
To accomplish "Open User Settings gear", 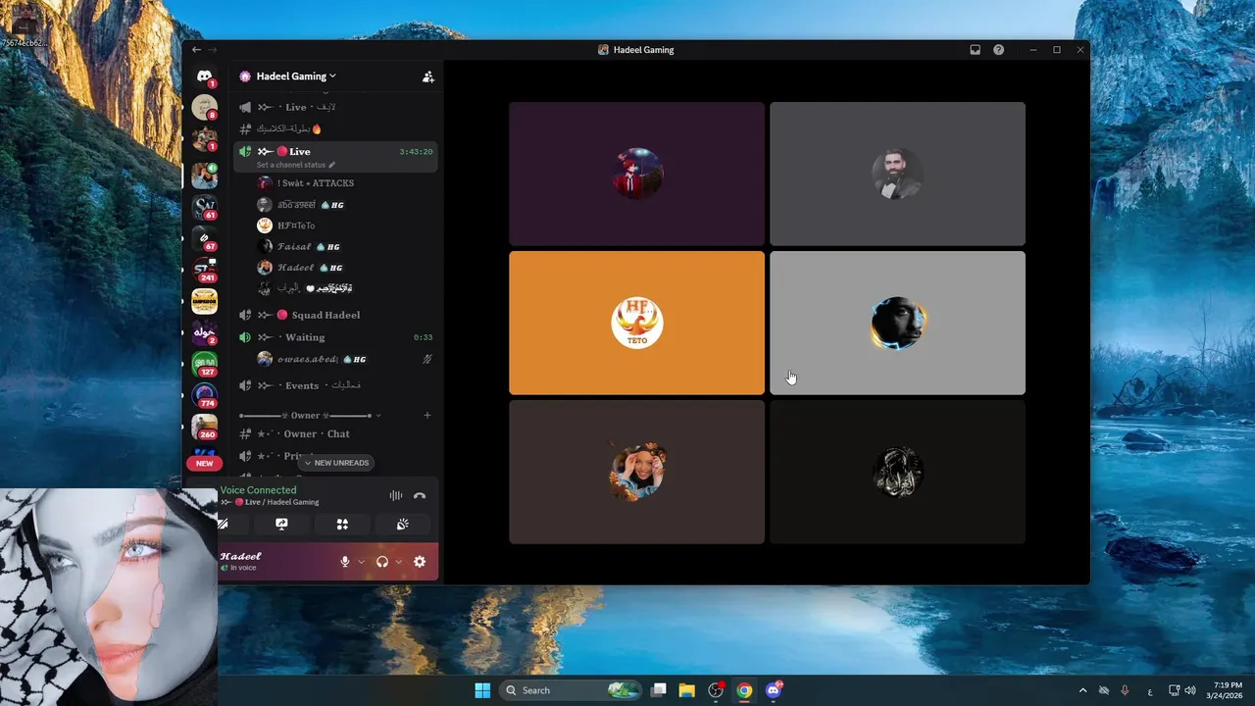I will tap(420, 562).
